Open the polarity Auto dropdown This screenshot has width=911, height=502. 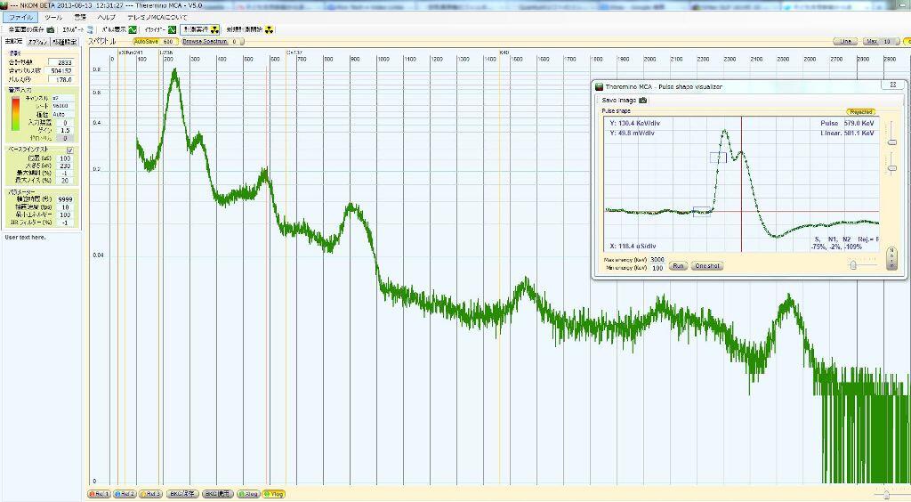tap(63, 115)
